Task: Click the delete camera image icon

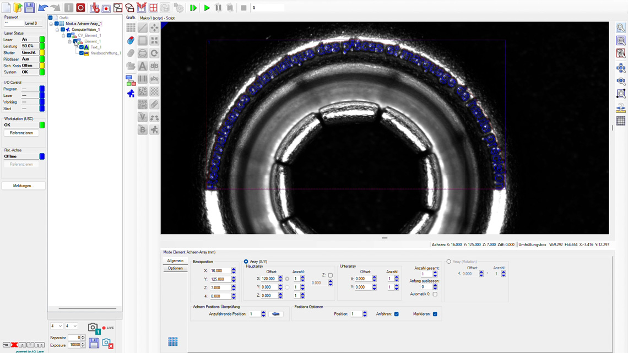Action: tap(107, 344)
